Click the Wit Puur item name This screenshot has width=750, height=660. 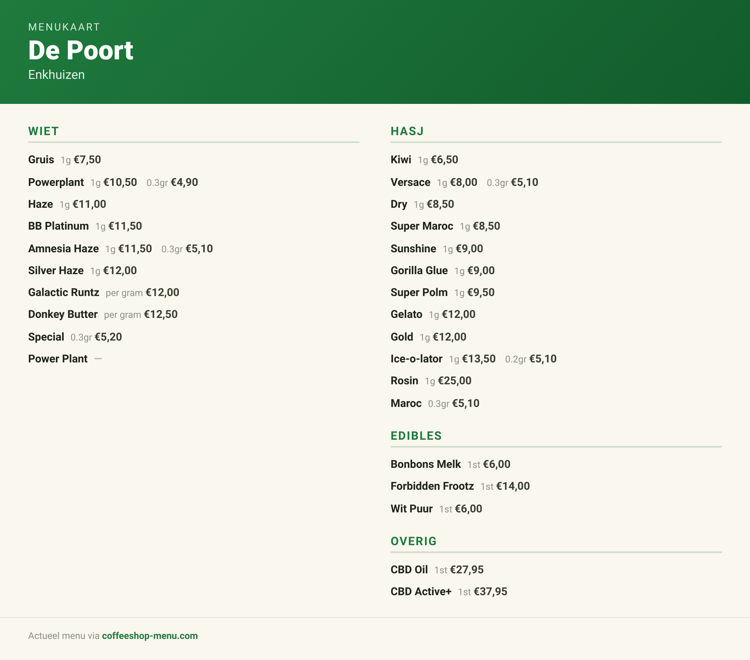point(412,509)
